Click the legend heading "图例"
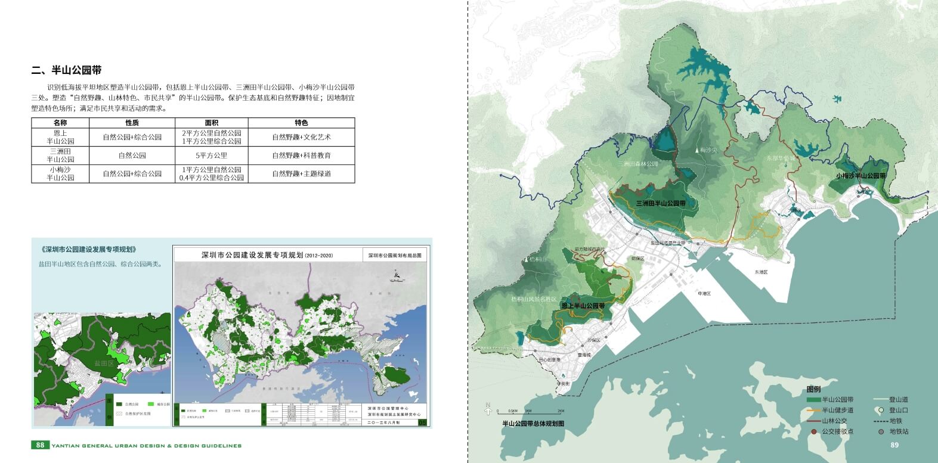 pos(813,389)
